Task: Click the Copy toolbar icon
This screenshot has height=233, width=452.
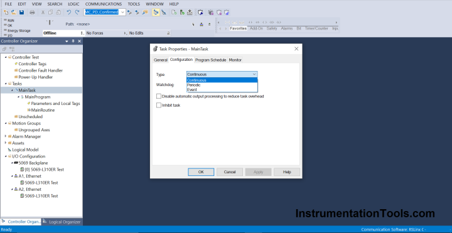Action: pos(50,12)
